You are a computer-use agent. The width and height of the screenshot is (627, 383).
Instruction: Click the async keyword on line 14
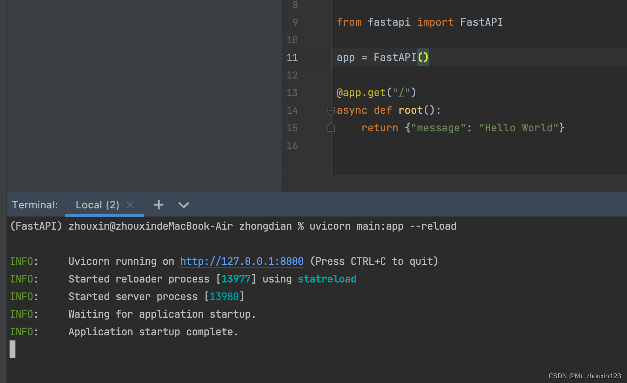(x=351, y=110)
